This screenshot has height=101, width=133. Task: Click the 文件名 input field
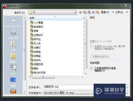click(69, 87)
